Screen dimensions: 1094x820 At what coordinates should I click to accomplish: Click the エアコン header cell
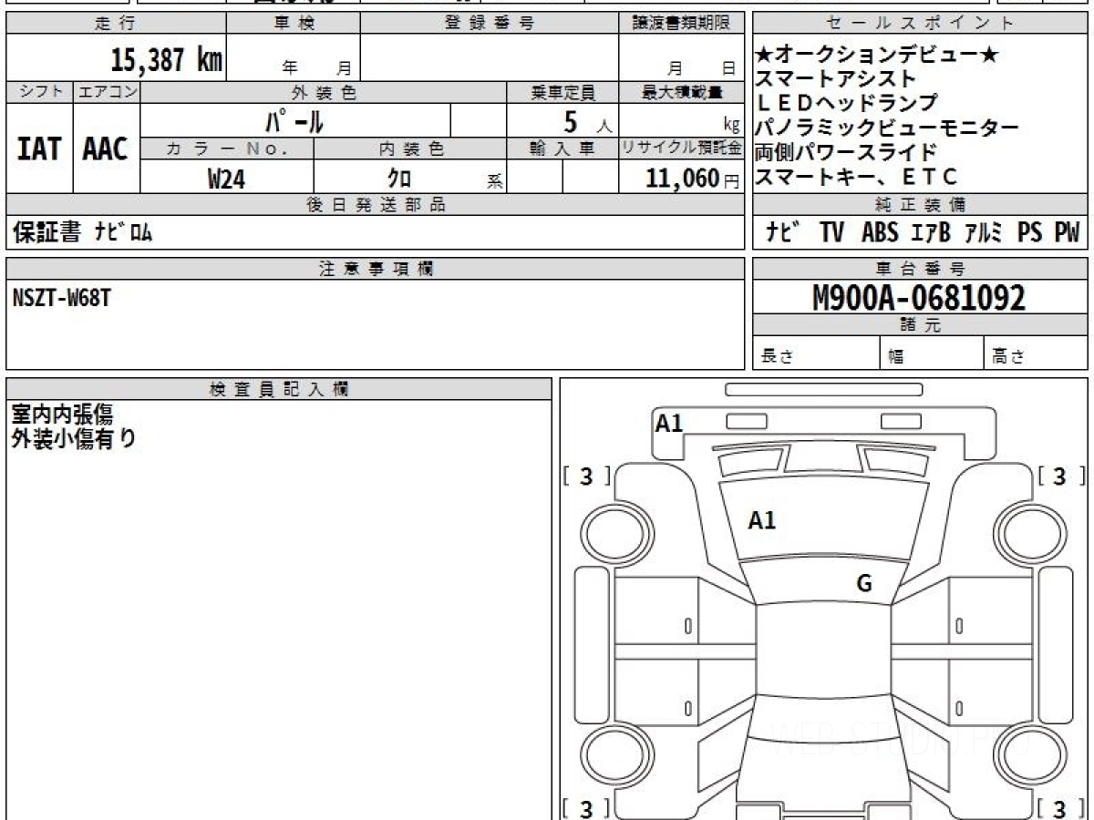(107, 92)
